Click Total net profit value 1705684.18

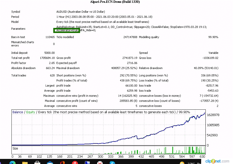(47, 58)
